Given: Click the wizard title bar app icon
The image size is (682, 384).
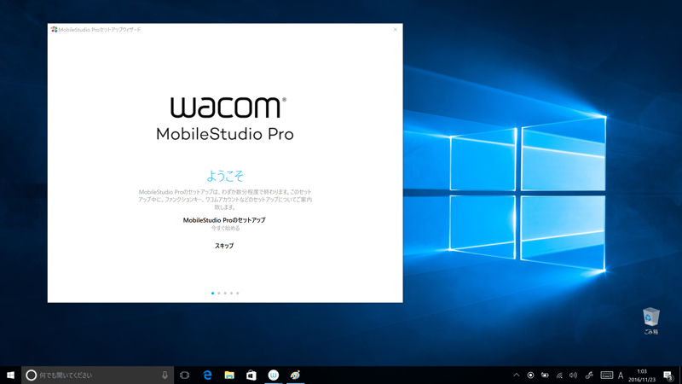Looking at the screenshot, I should pos(54,30).
